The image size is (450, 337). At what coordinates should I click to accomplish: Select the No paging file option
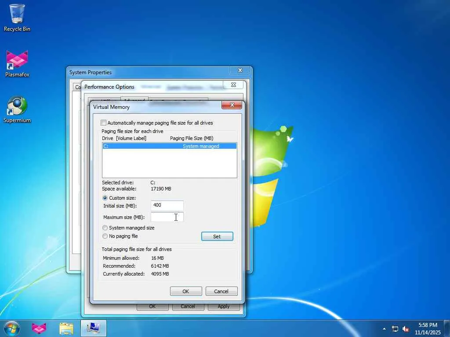[105, 236]
